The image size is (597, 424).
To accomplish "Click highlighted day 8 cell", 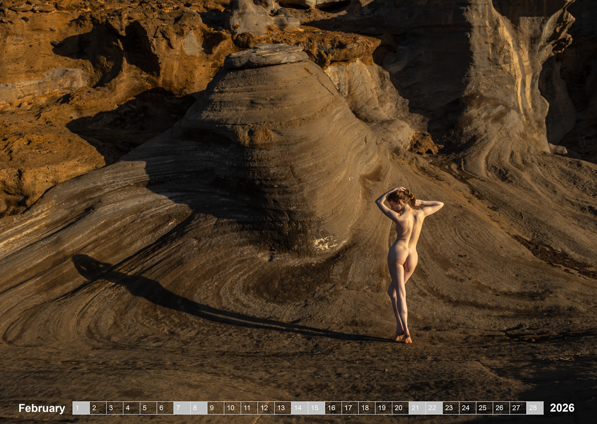I will pyautogui.click(x=198, y=408).
